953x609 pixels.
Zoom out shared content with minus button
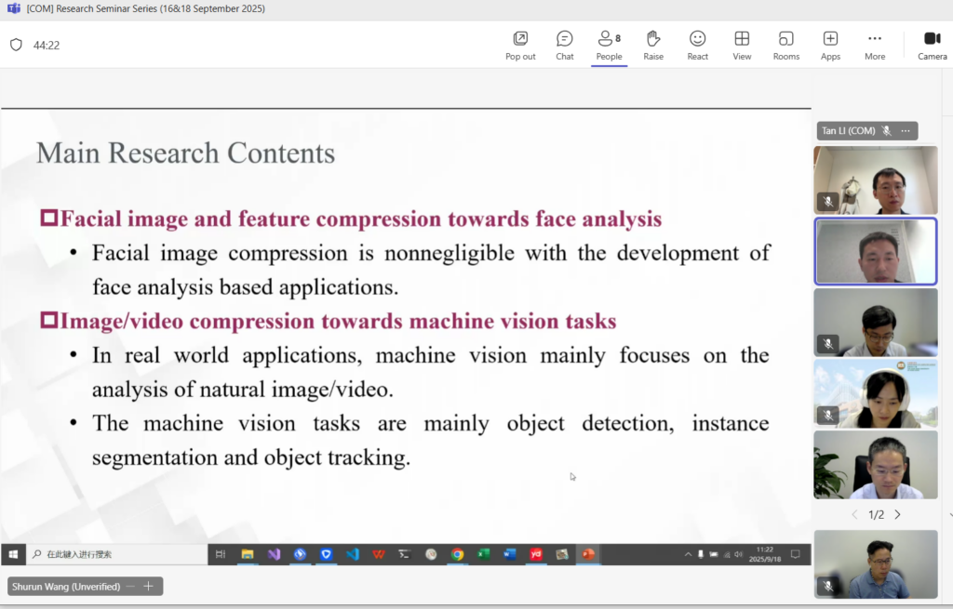point(130,587)
